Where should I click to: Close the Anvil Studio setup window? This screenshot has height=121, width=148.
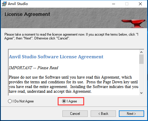[x=140, y=4]
